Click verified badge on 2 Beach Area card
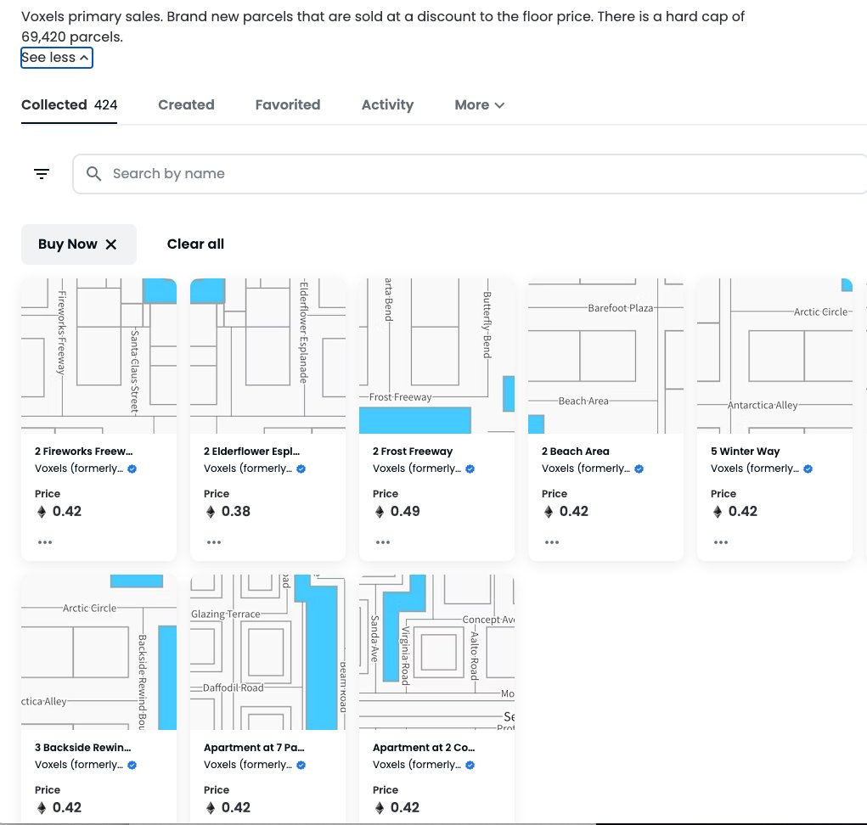Screen dimensions: 867x825 click(639, 469)
